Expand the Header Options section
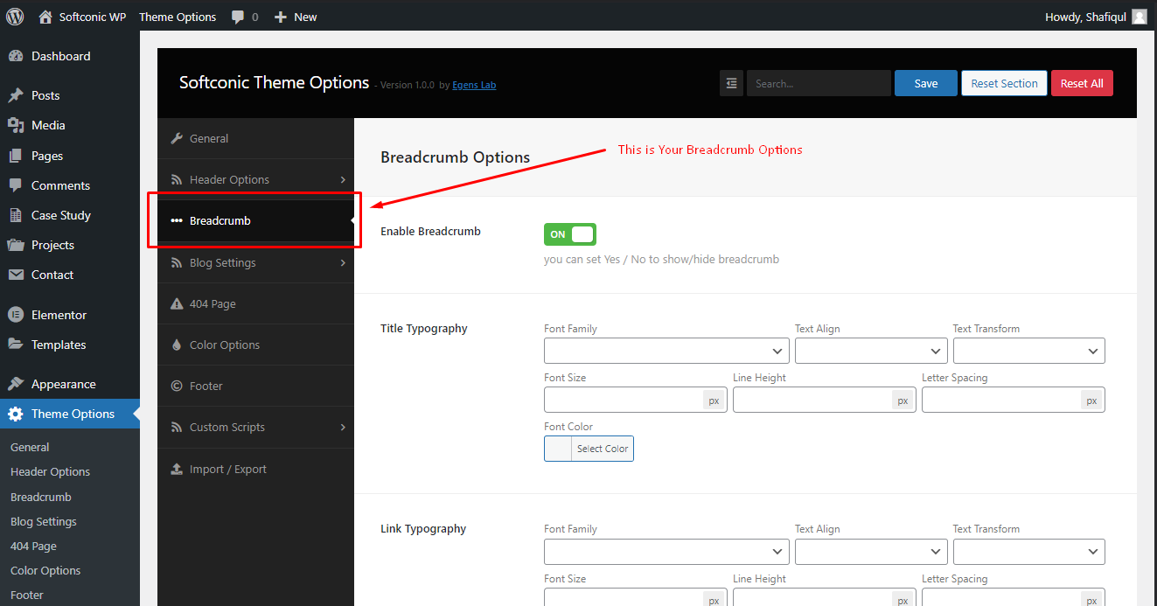 (255, 179)
